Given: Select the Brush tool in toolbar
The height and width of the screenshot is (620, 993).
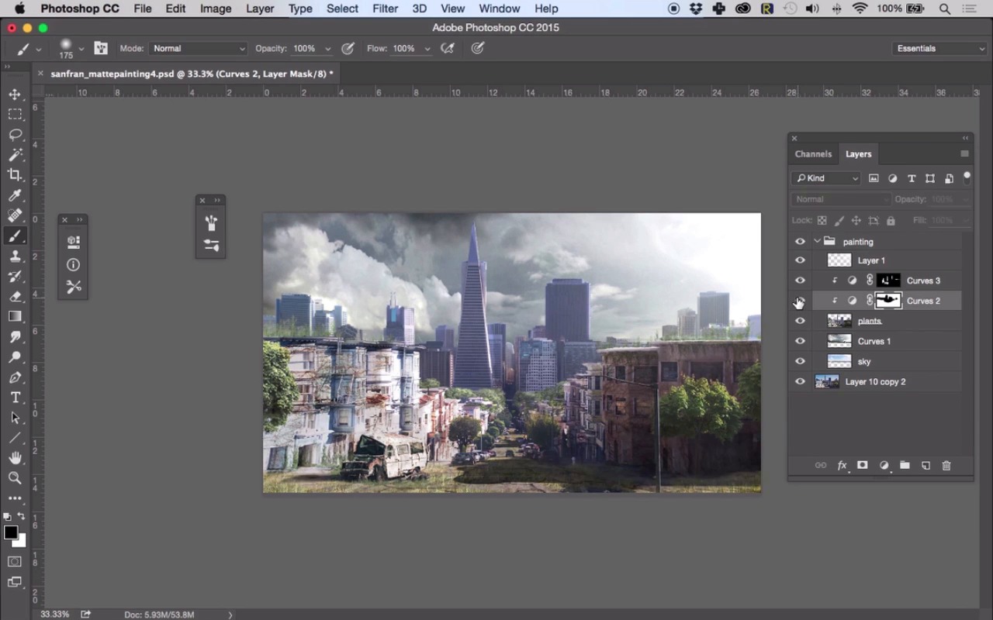Looking at the screenshot, I should click(x=15, y=236).
